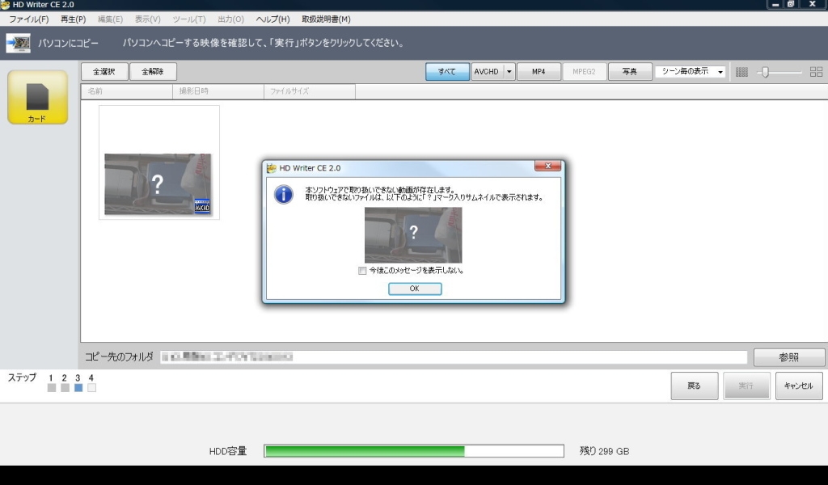
Task: Open the 編集(E) menu
Action: (x=110, y=19)
